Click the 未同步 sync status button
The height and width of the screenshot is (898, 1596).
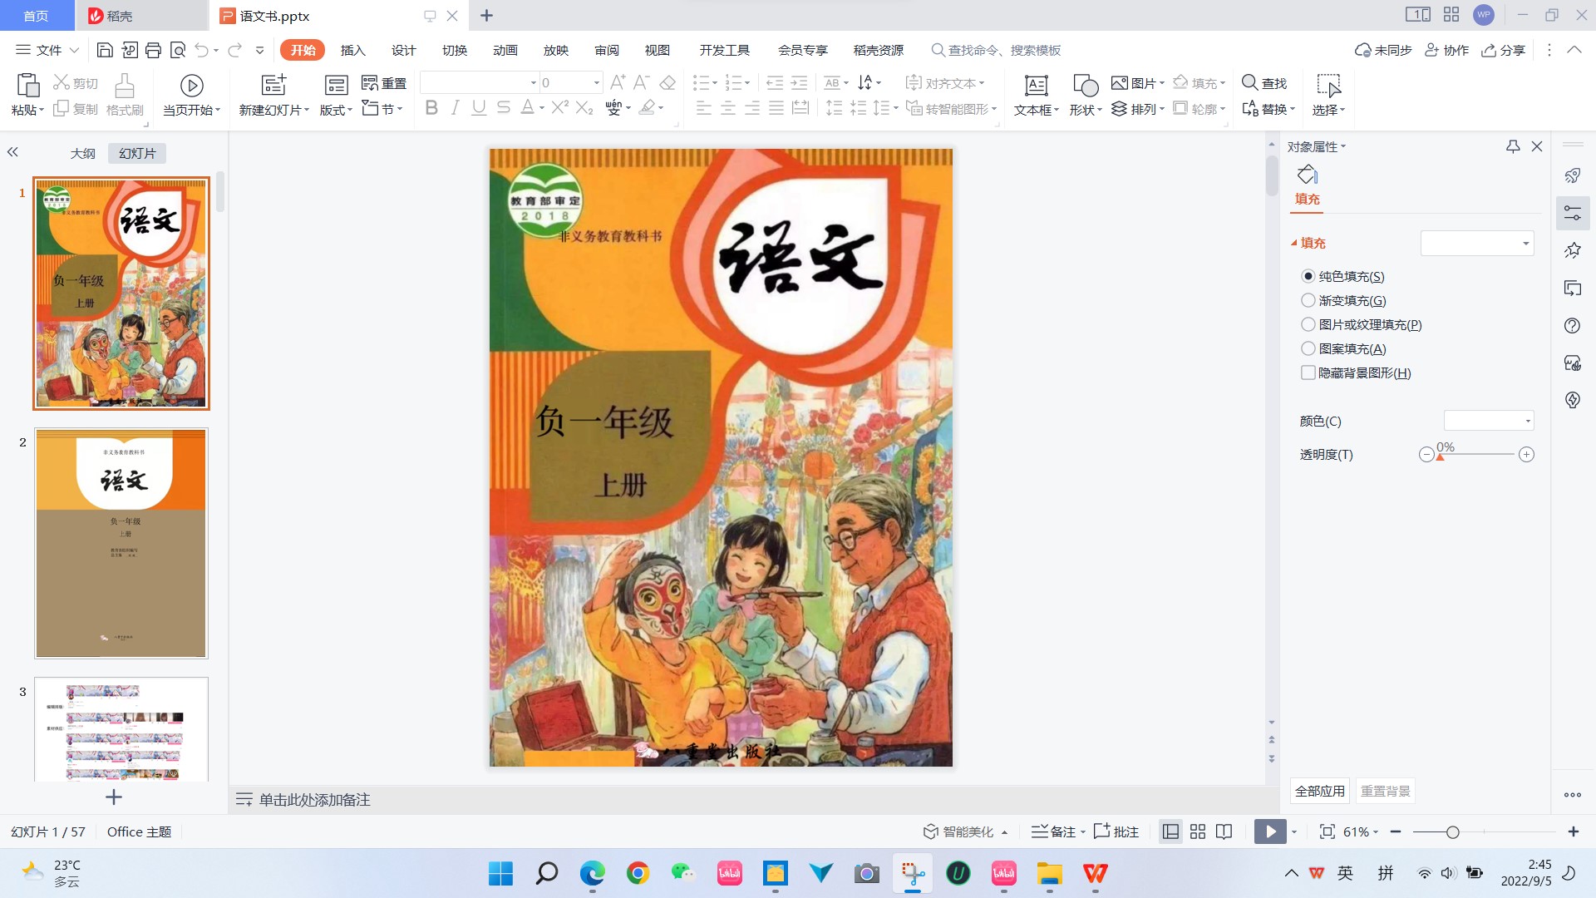pyautogui.click(x=1384, y=50)
